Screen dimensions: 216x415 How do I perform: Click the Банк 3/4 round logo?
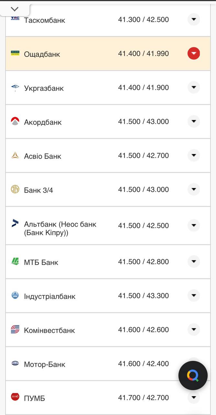click(x=15, y=189)
